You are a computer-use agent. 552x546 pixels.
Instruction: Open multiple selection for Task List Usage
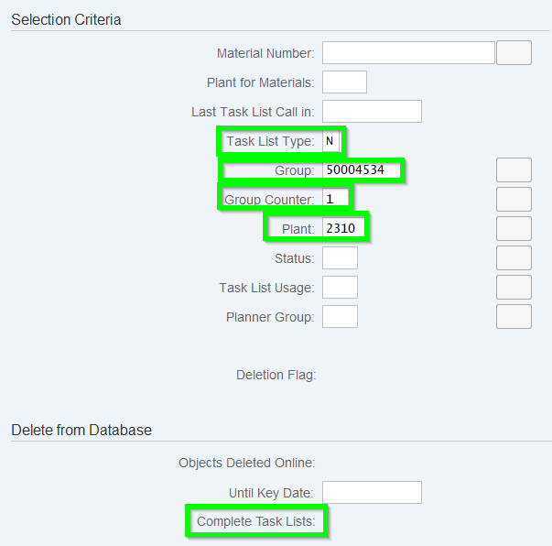click(x=514, y=288)
